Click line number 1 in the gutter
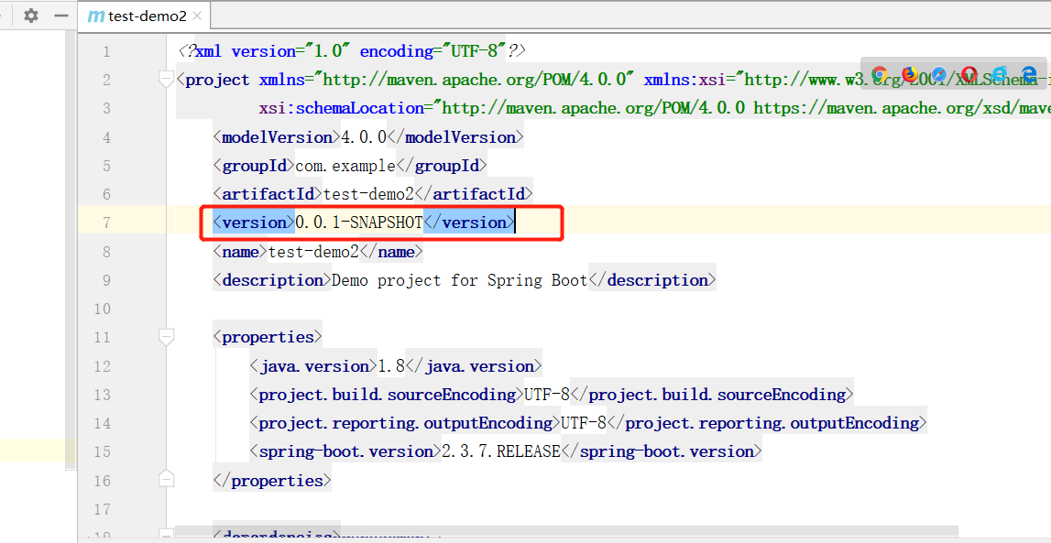 106,51
